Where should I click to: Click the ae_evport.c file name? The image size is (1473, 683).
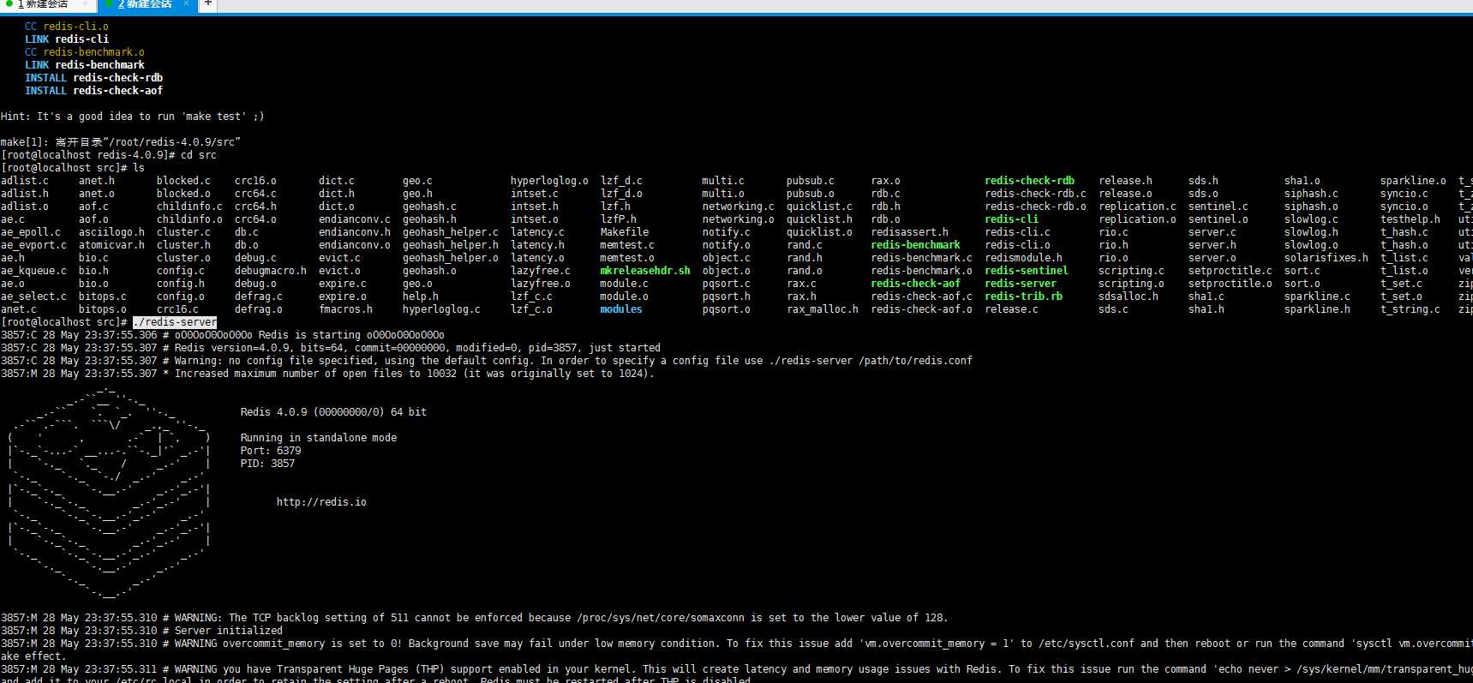[x=33, y=245]
